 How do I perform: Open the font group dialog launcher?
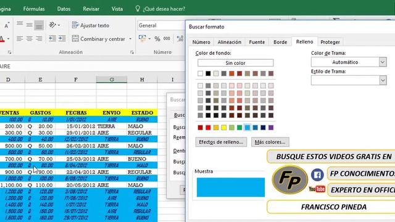(x=9, y=52)
